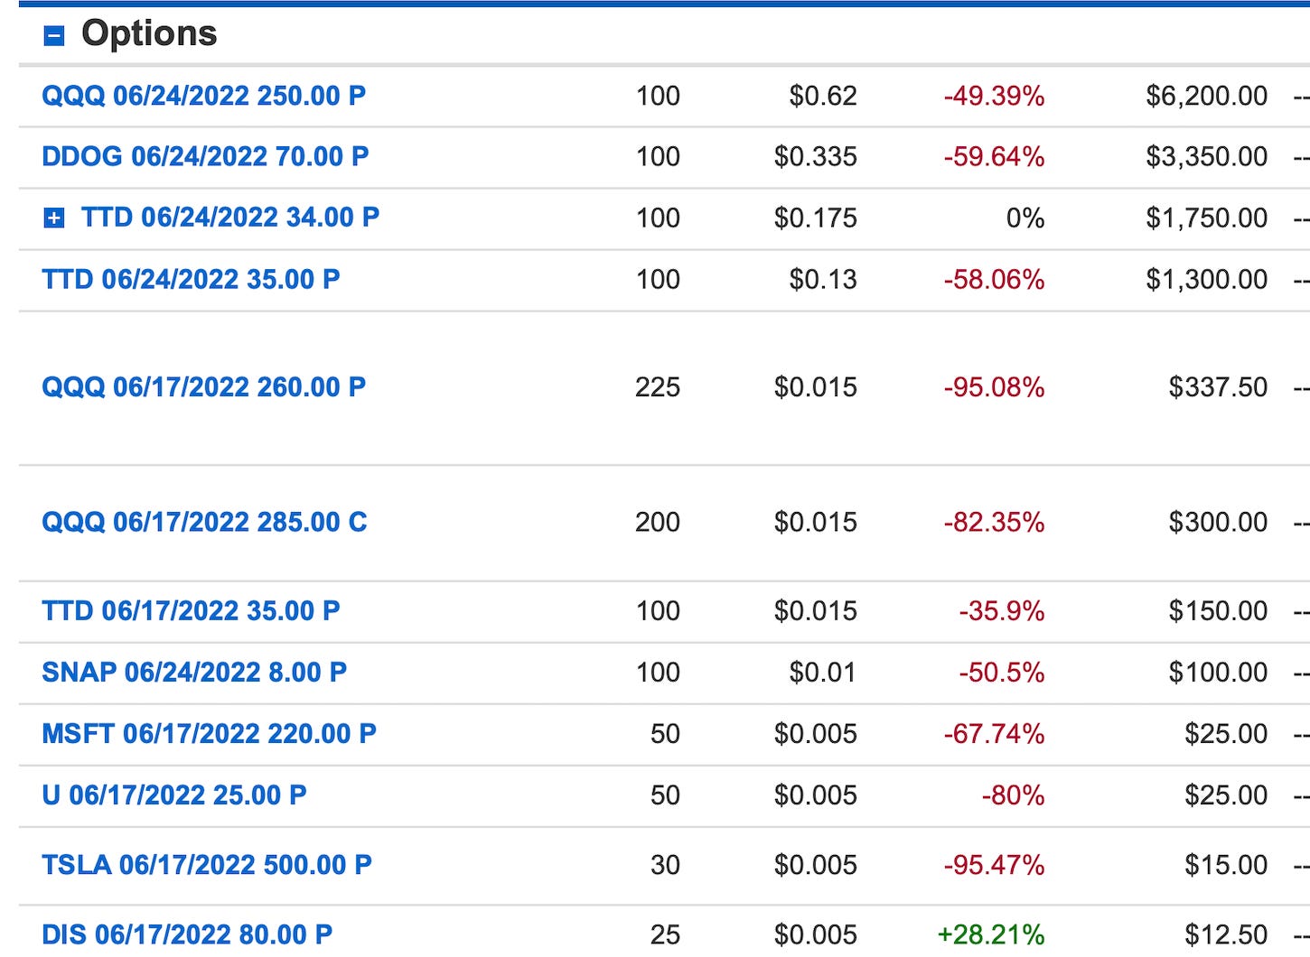
Task: Open U 06/17/2022 25.00 P link
Action: (x=174, y=794)
